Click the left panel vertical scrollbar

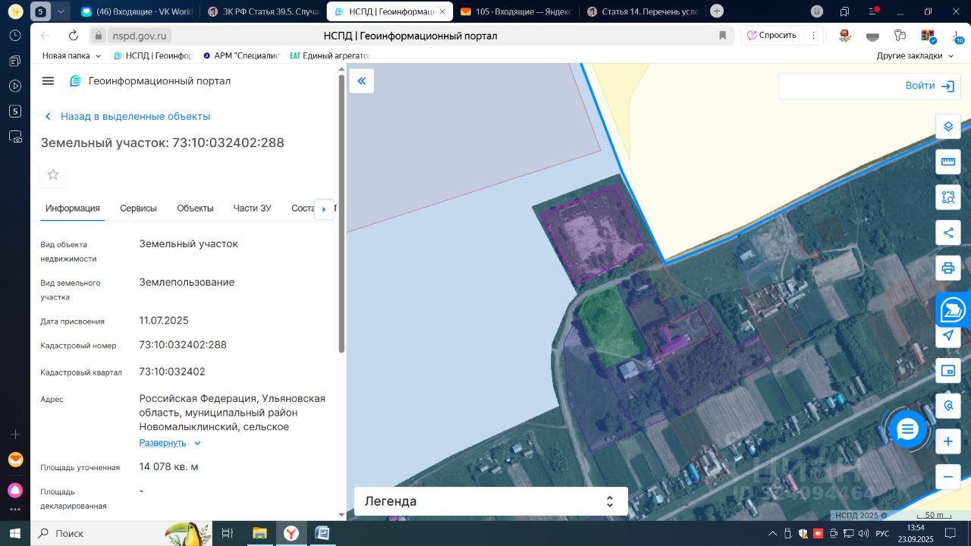click(x=341, y=212)
